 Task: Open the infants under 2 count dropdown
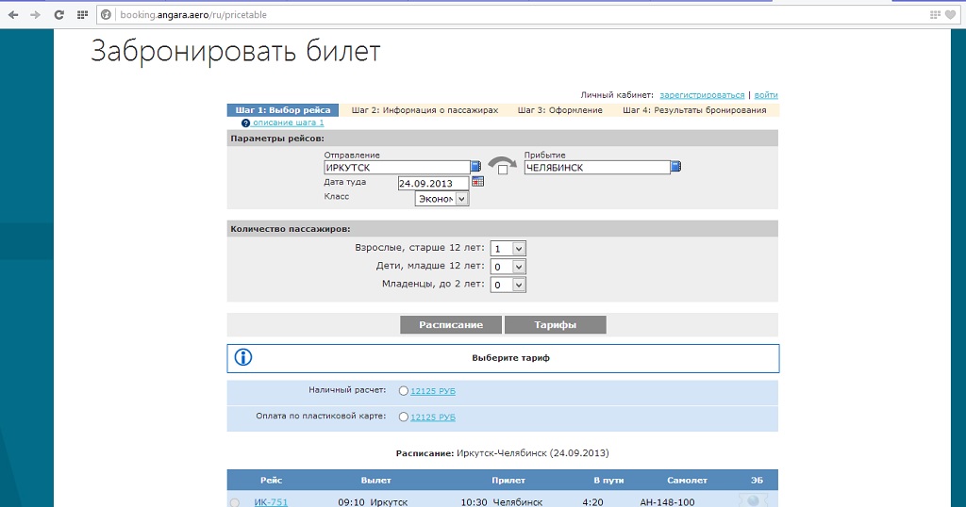pos(507,284)
